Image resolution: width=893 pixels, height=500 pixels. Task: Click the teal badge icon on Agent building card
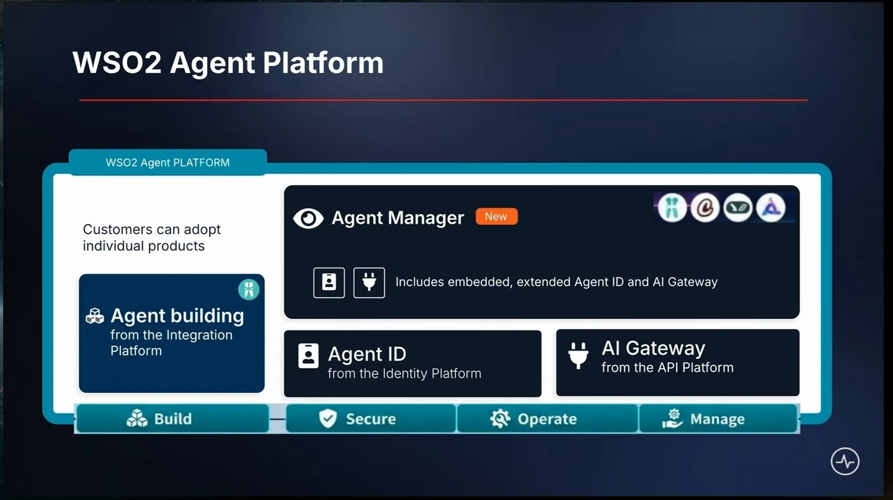pos(249,289)
